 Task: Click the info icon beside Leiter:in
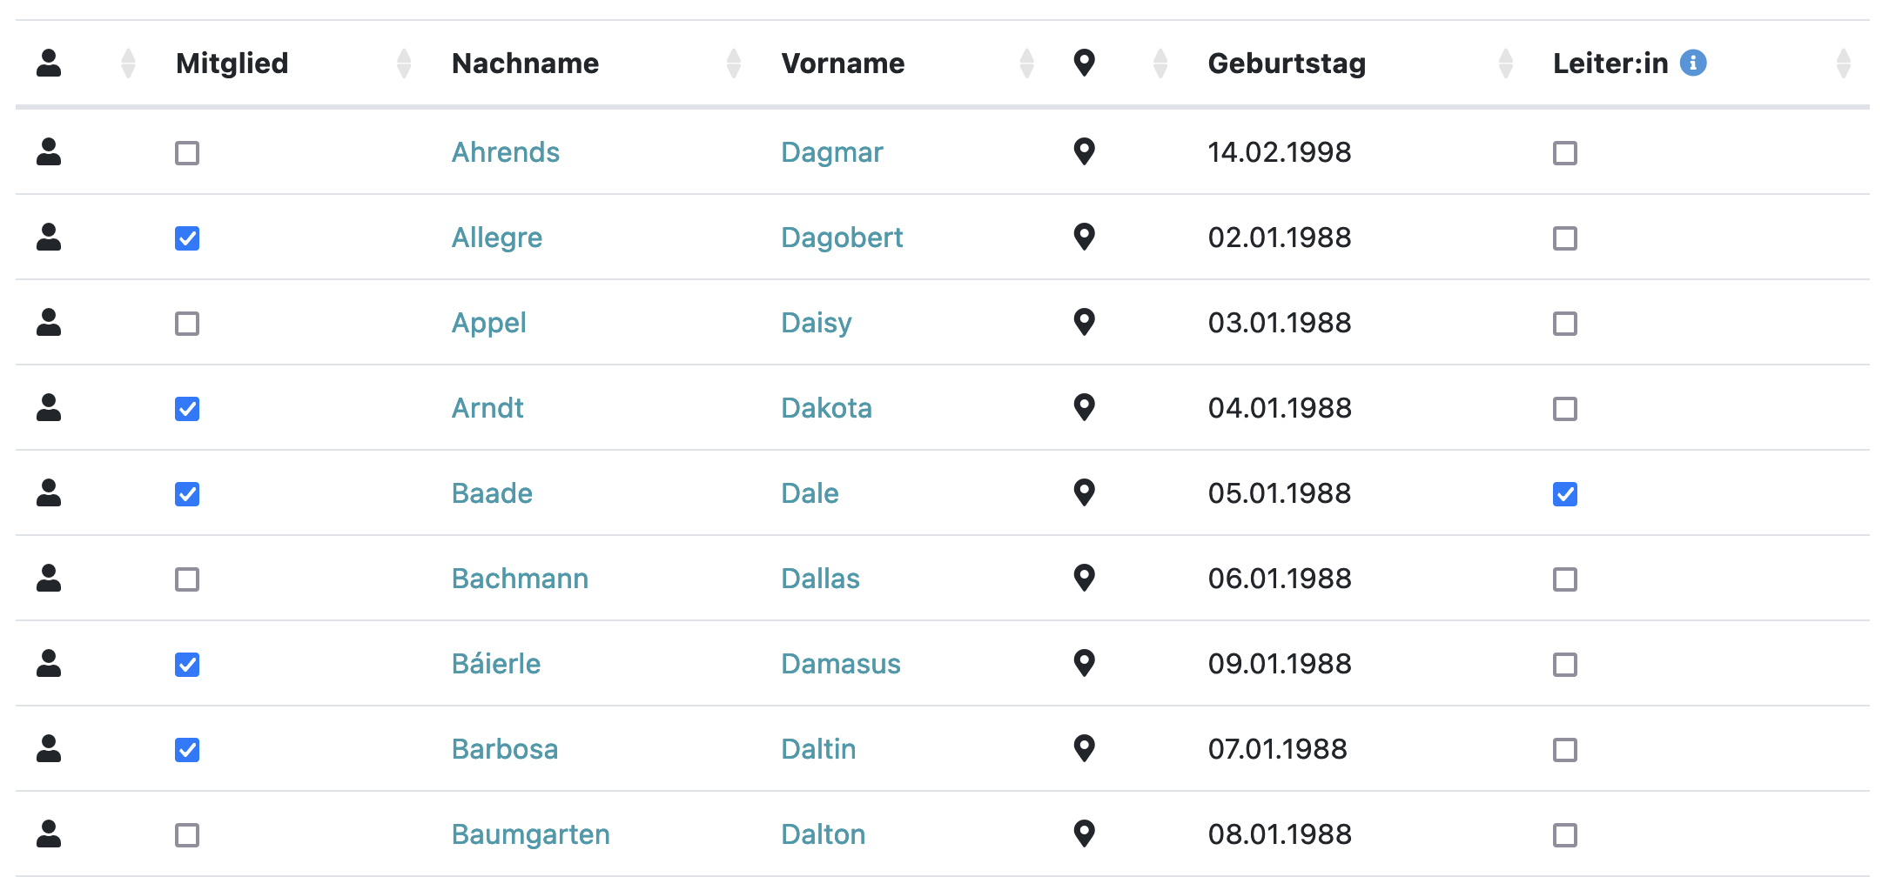1692,63
